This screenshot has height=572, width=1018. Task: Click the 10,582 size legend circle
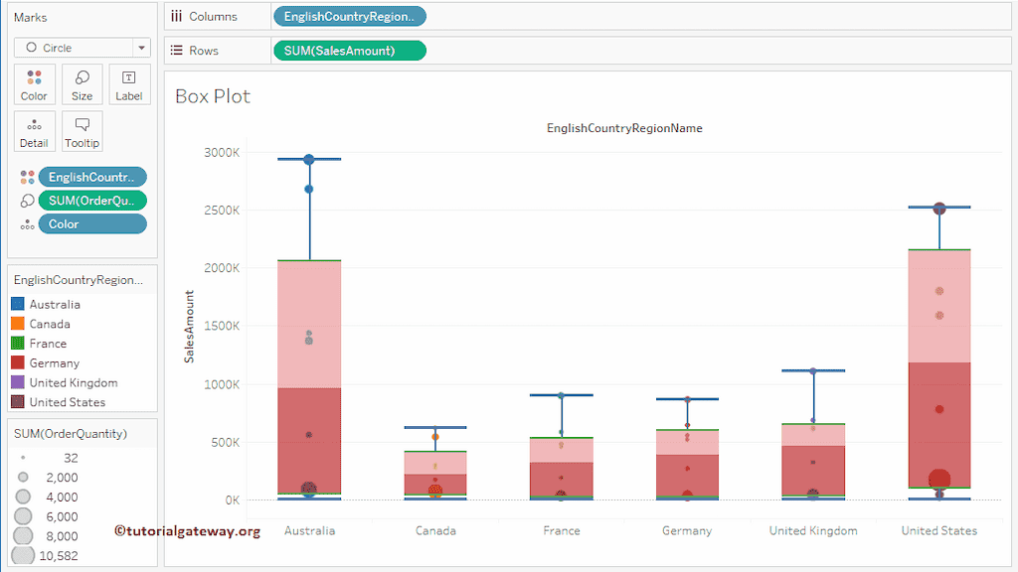23,555
